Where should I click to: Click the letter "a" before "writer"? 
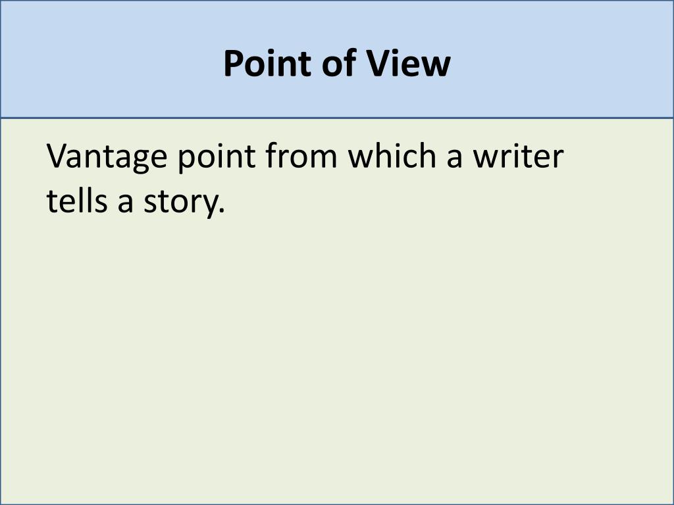tap(455, 159)
